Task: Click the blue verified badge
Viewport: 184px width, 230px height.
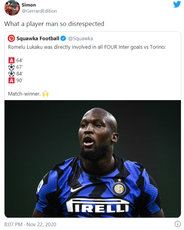Action: point(63,38)
